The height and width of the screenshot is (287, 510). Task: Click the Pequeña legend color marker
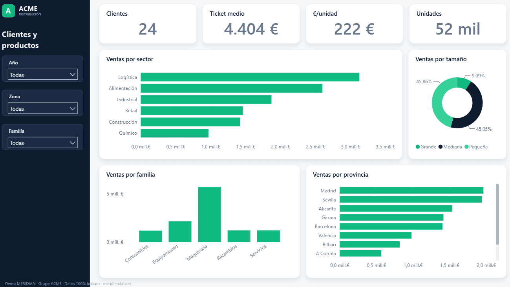(466, 147)
